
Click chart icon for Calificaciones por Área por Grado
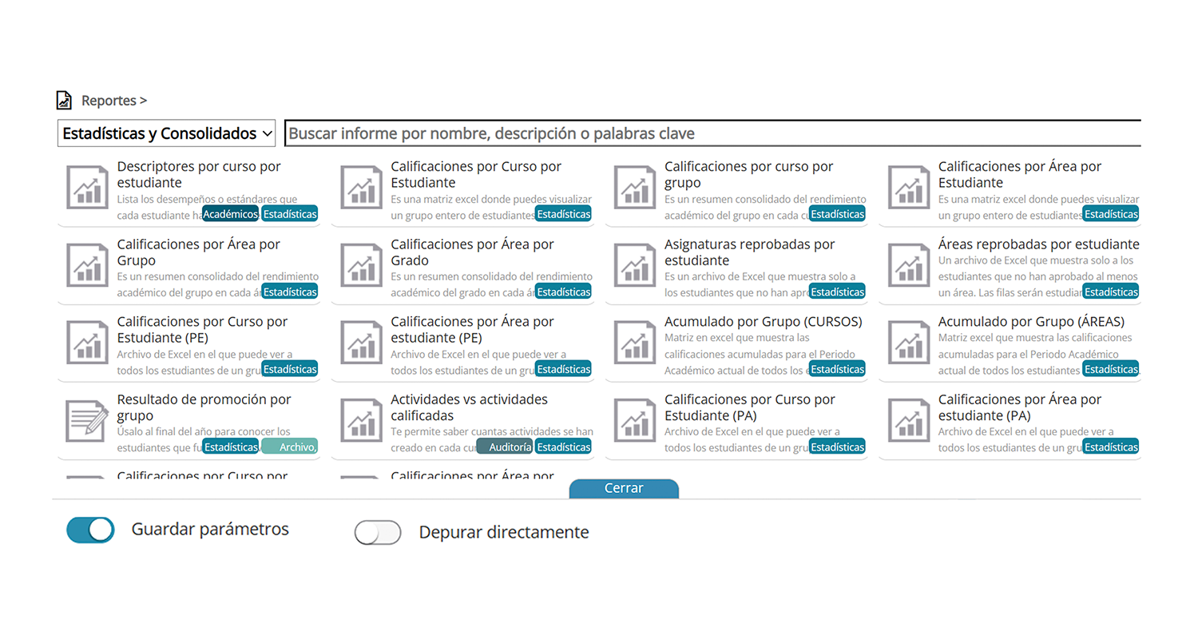[361, 265]
